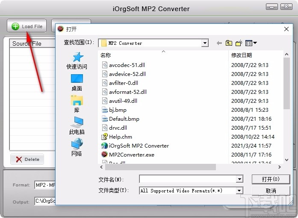The height and width of the screenshot is (218, 298).
Task: Create new folder icon in dialog
Action: tap(239, 43)
